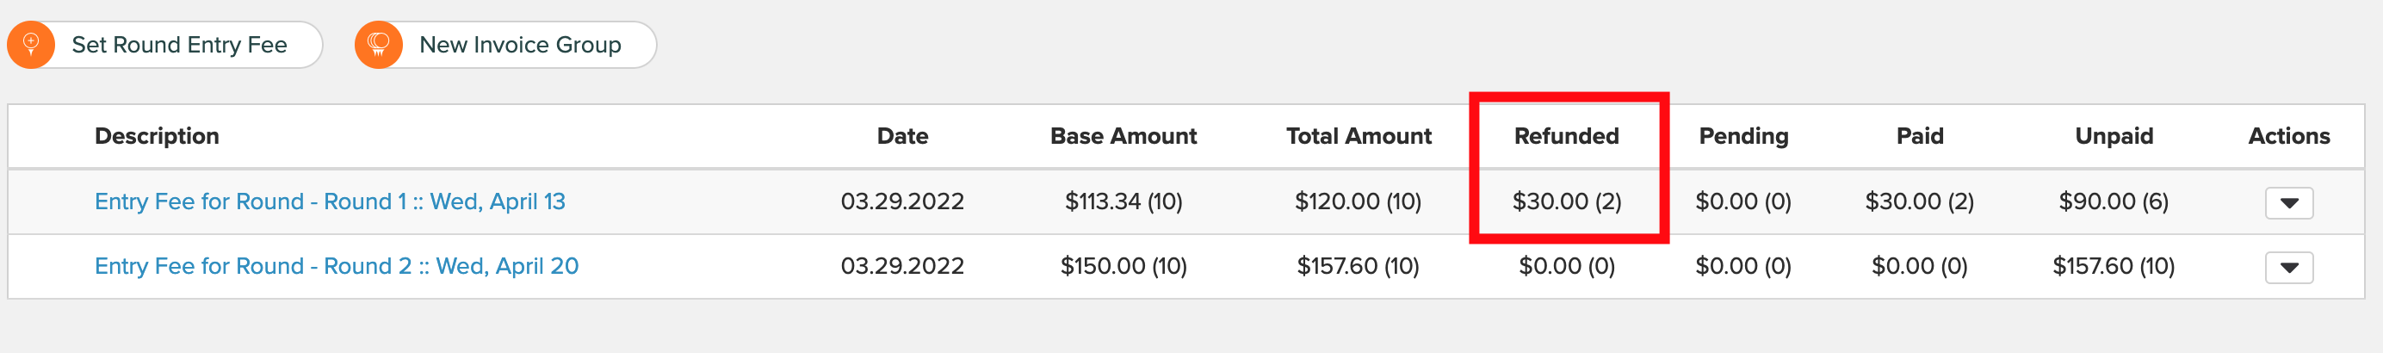Select the Description column header
Screen dimensions: 2383x353
click(157, 136)
